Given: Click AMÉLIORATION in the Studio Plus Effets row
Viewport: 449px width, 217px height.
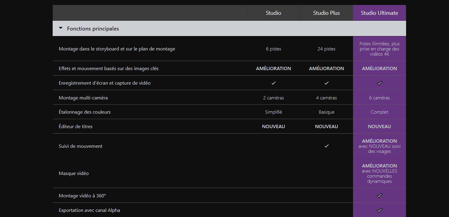Looking at the screenshot, I should [x=327, y=68].
